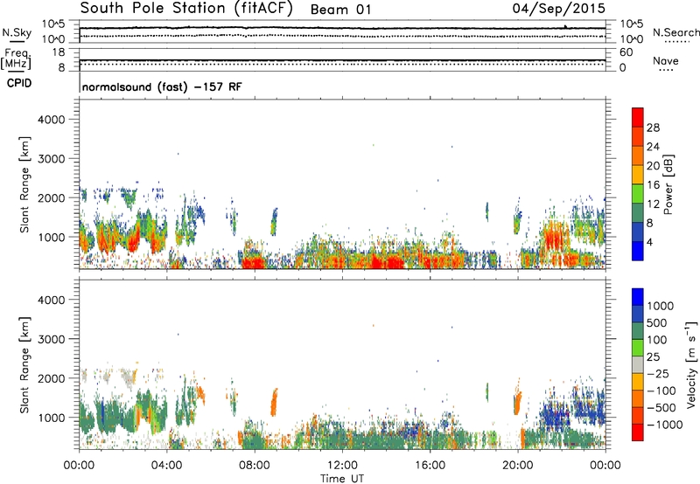Click the red top segment of Power colorbar
Screen dimensions: 700x484
[638, 117]
